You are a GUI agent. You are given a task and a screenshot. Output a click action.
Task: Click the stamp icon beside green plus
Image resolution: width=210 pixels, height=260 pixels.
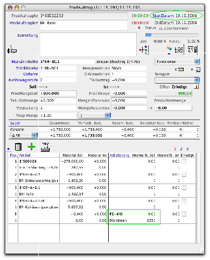tap(45, 147)
